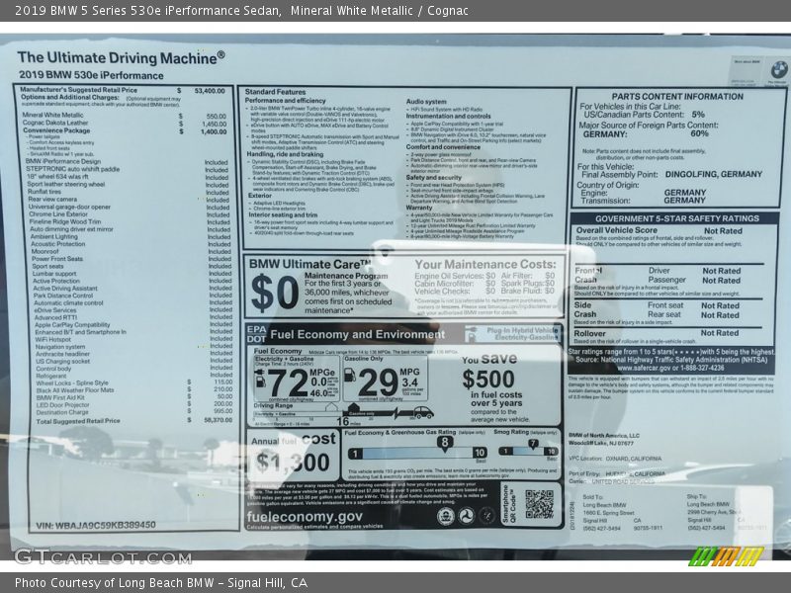
Task: Click Rollover 'Not Rated' value
Action: (x=720, y=333)
